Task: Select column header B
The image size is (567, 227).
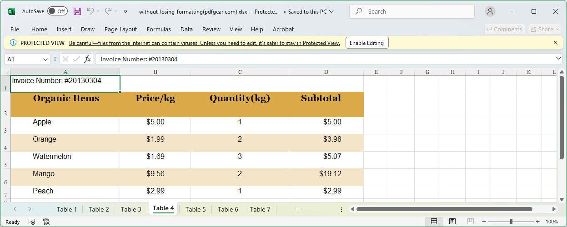Action: click(156, 72)
